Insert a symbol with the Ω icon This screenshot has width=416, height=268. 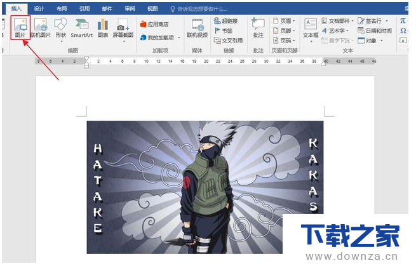403,30
